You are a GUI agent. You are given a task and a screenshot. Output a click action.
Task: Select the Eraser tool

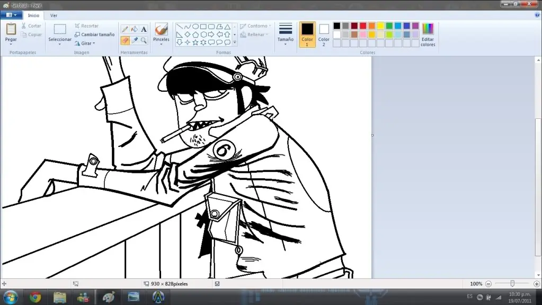(125, 40)
